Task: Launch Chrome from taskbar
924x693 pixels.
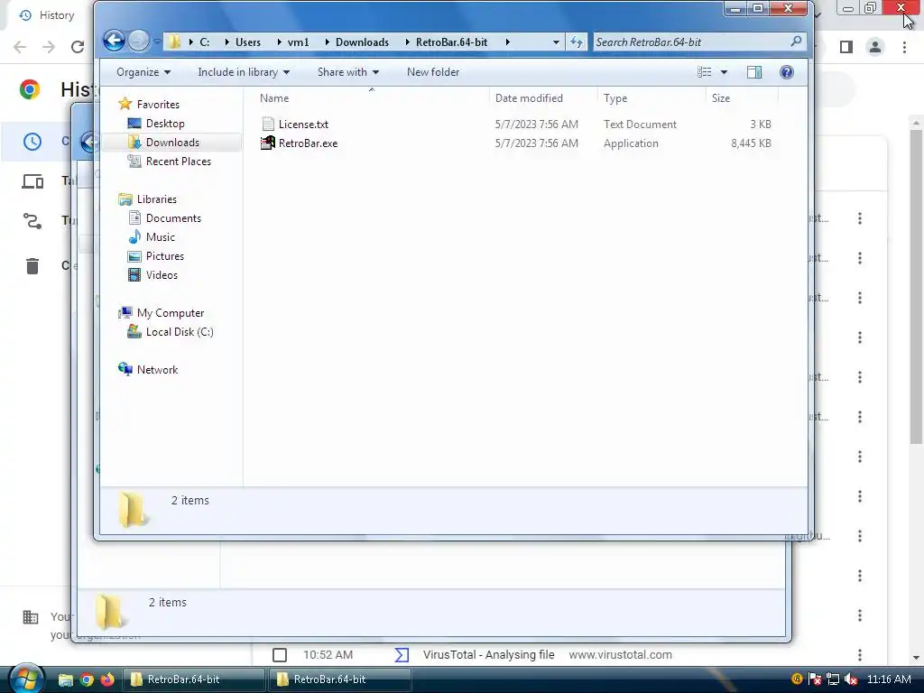Action: (x=87, y=679)
